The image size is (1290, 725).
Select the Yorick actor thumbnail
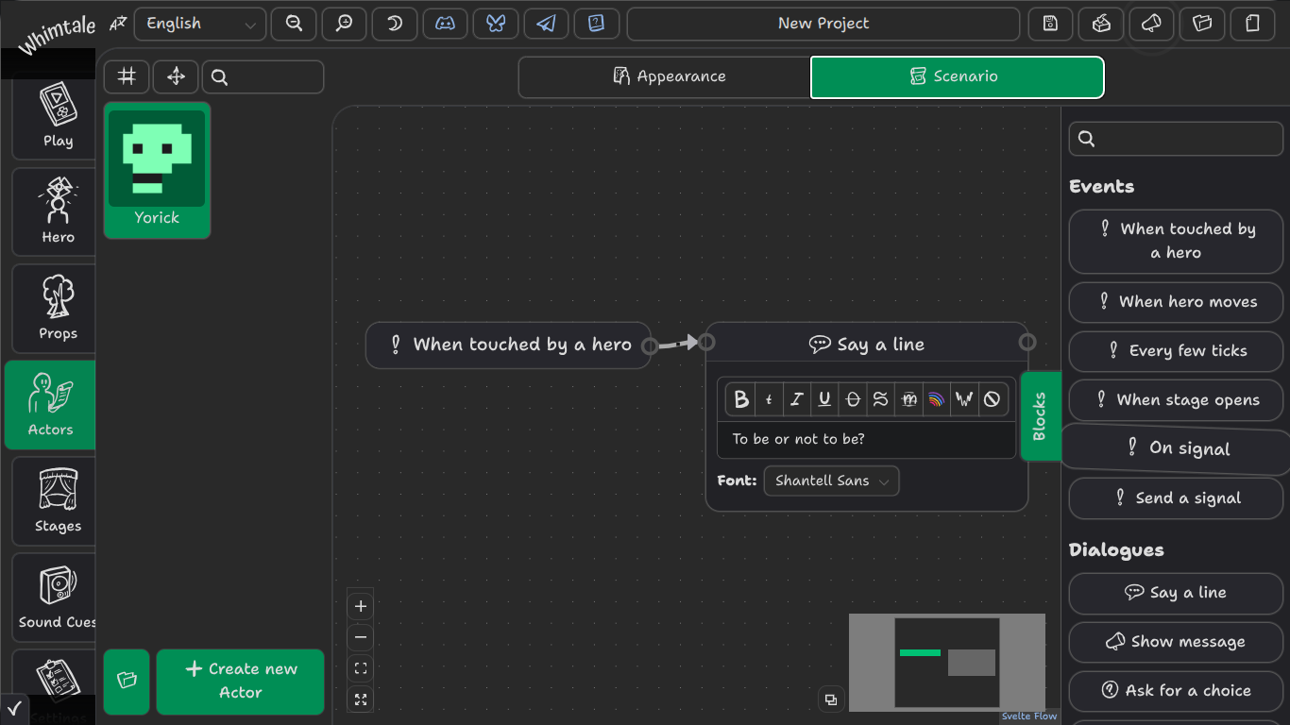pyautogui.click(x=157, y=170)
